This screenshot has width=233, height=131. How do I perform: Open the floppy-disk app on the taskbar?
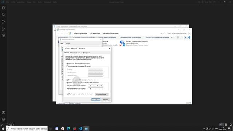coord(57,128)
